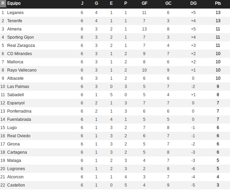Screen dimensions: 230x191
Task: Select the Leganes team name
Action: tap(15, 13)
